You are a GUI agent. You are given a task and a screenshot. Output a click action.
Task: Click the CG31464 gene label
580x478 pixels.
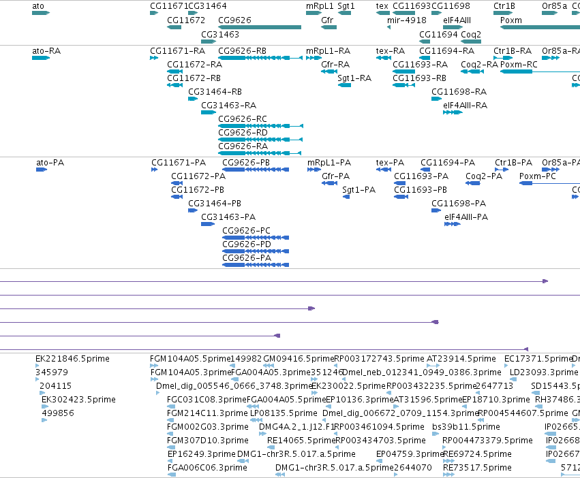207,6
